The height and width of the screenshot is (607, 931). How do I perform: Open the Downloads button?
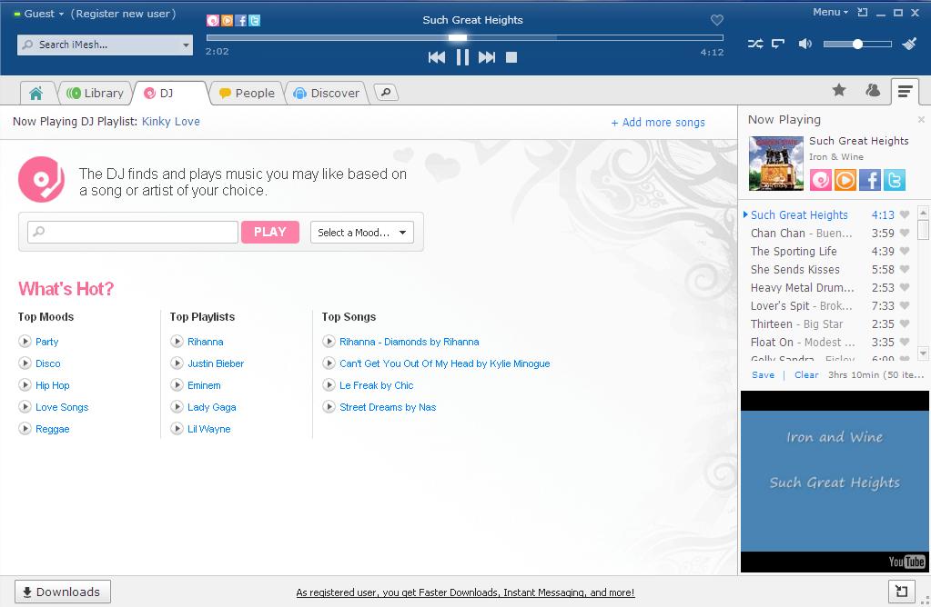pos(63,592)
